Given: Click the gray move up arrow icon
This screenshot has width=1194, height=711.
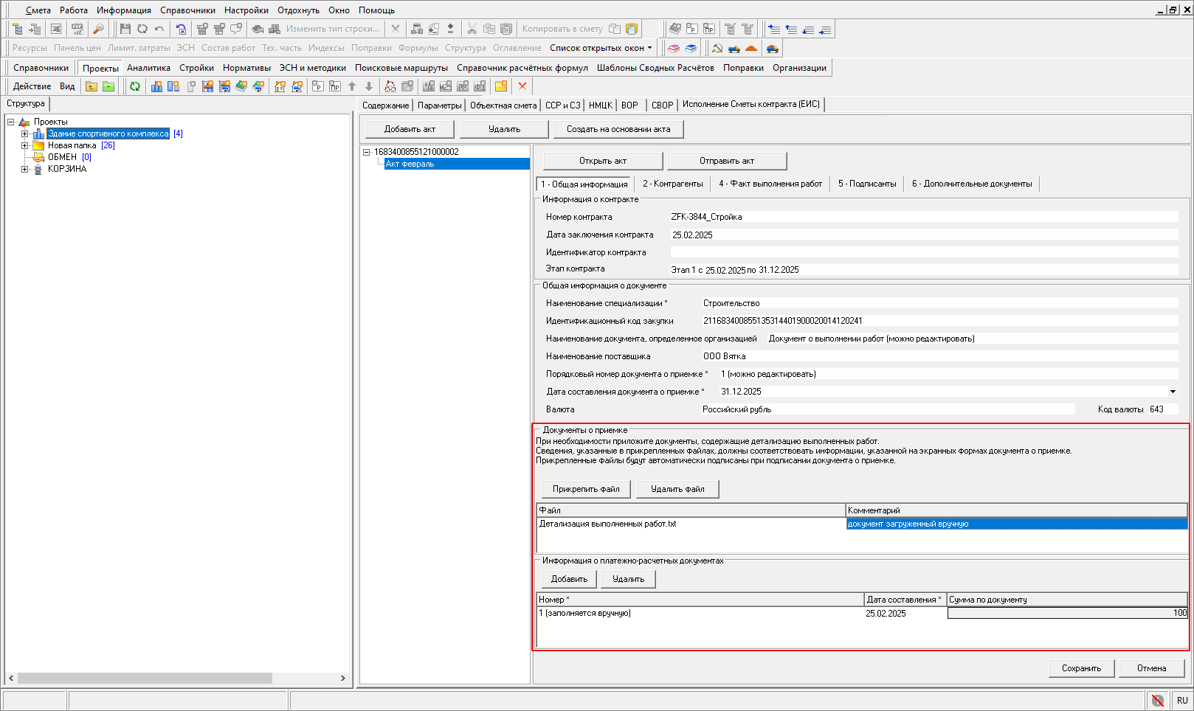Looking at the screenshot, I should click(x=352, y=86).
